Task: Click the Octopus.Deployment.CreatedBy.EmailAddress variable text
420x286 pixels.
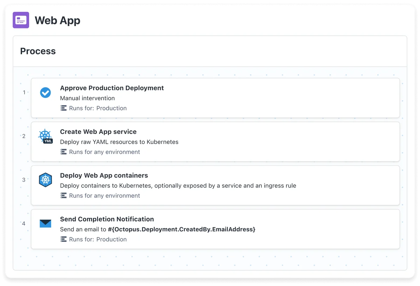Action: 182,229
